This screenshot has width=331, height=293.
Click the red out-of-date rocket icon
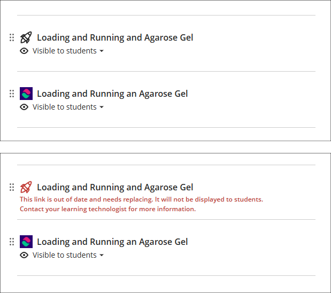[26, 187]
